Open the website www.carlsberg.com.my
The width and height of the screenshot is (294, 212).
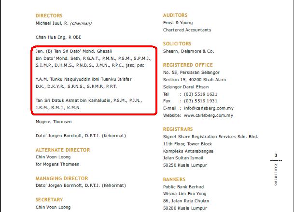click(209, 115)
